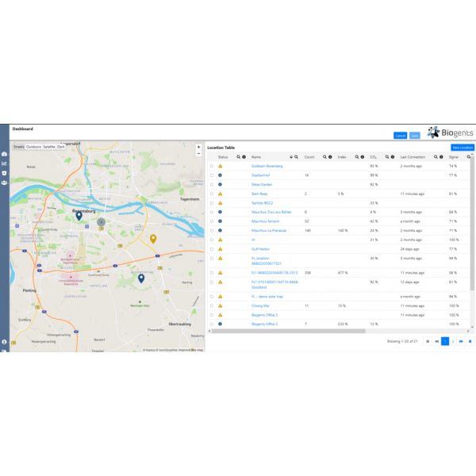Screen dimensions: 476x476
Task: Jump to last page of location table
Action: click(470, 341)
